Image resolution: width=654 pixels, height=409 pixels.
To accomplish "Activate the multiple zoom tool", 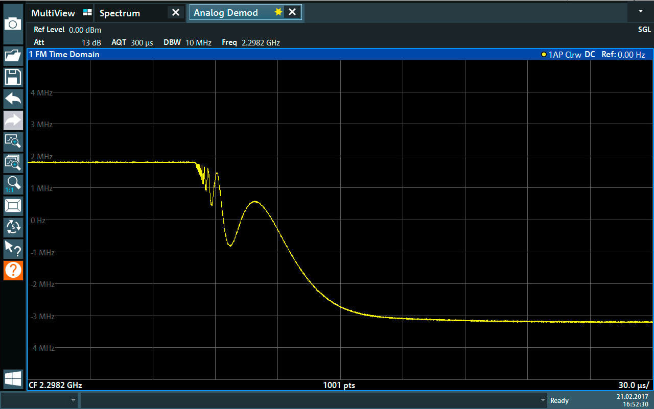I will 13,163.
